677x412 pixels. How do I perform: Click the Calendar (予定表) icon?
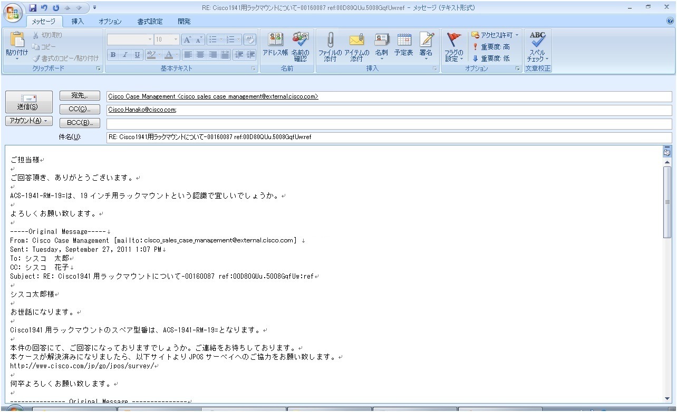(x=404, y=46)
